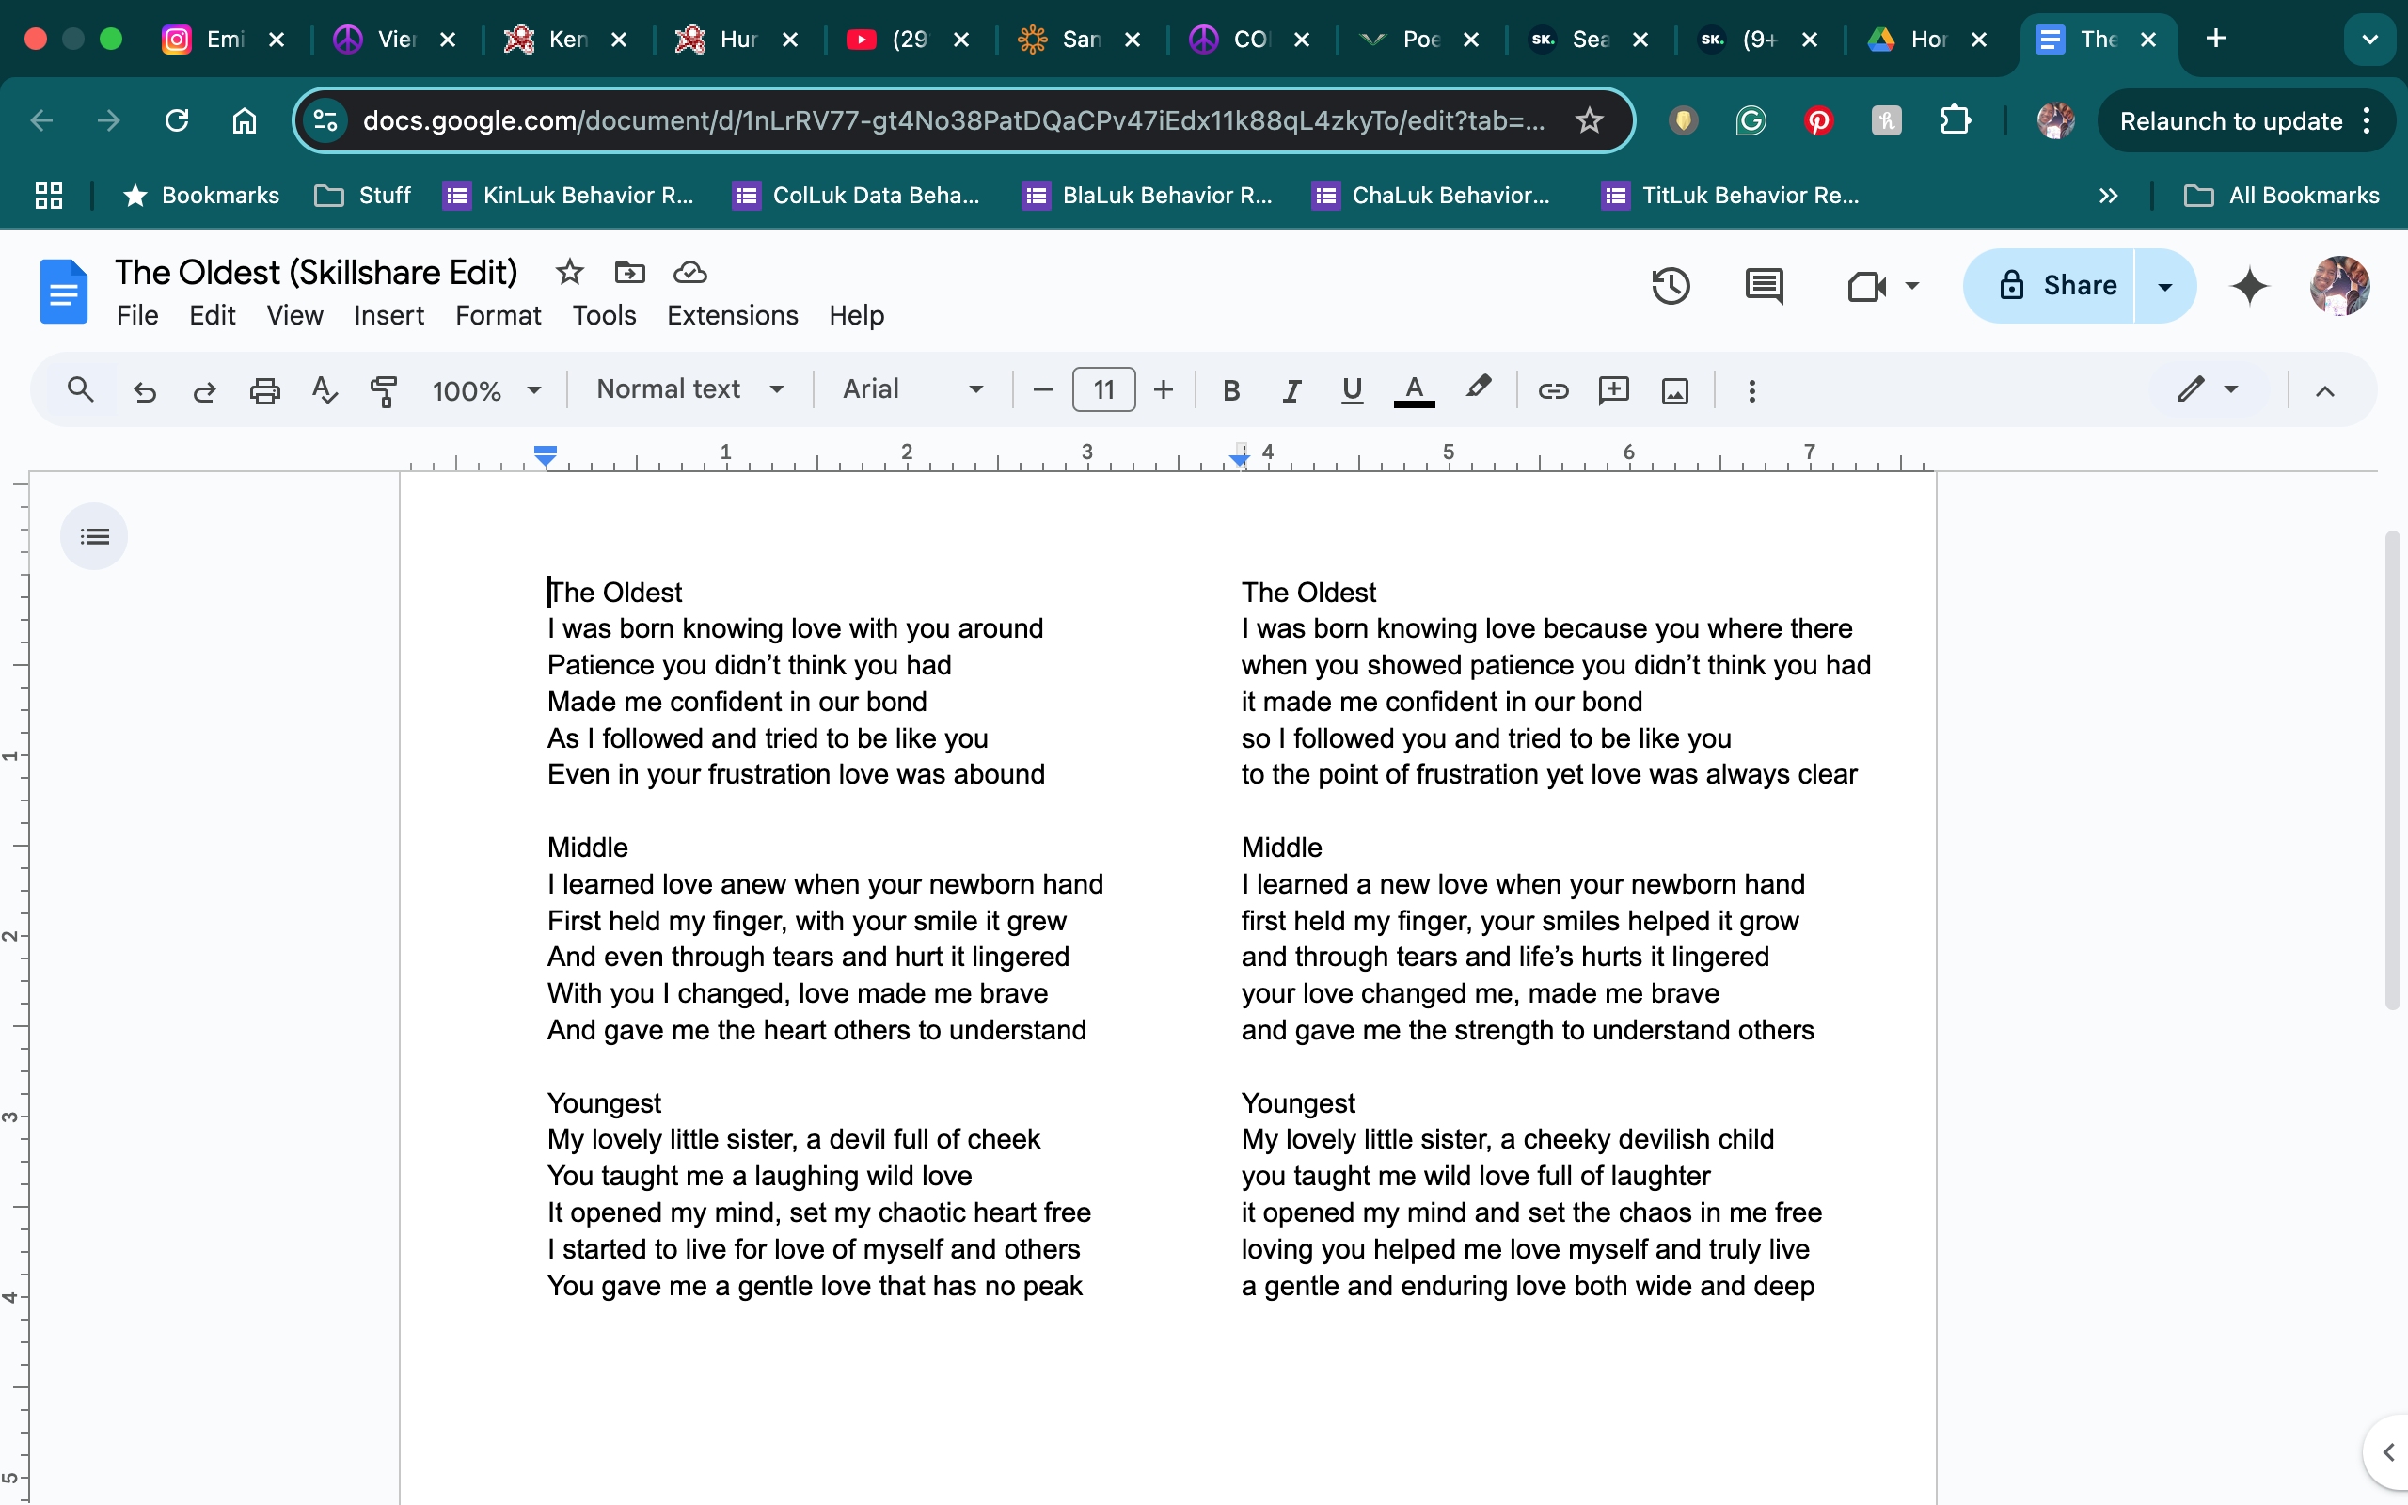Open the Docs home logo icon
The height and width of the screenshot is (1505, 2408).
pos(64,292)
